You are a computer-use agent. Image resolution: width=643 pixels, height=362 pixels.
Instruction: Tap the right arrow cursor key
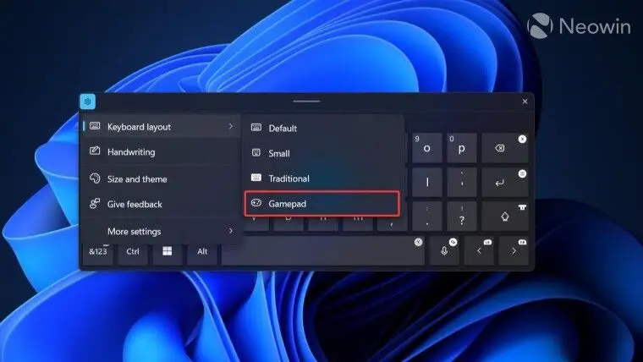(514, 251)
